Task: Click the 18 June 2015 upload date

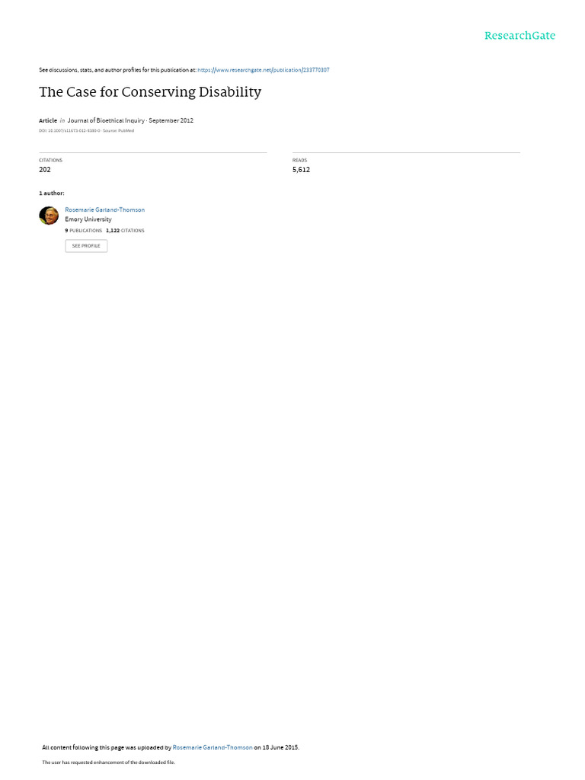Action: 280,747
